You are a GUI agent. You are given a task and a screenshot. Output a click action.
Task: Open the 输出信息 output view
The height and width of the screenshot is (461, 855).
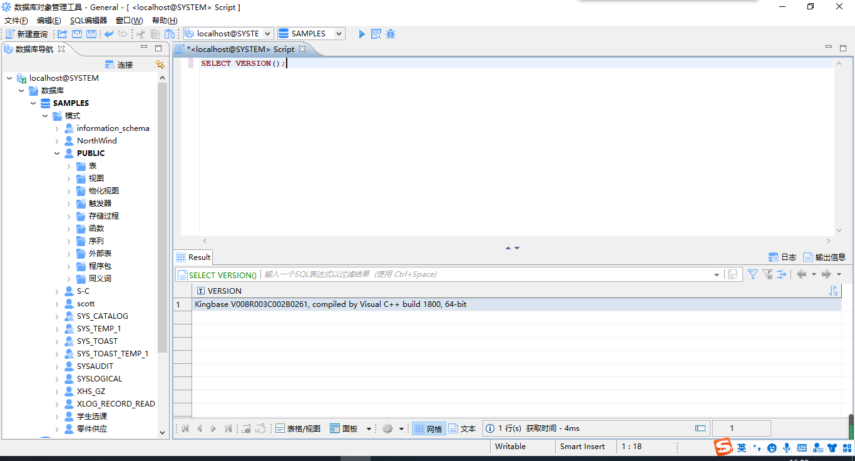point(824,257)
